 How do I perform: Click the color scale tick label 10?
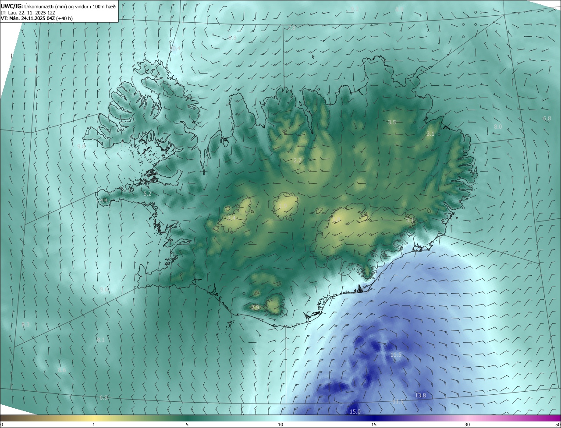tap(280, 424)
